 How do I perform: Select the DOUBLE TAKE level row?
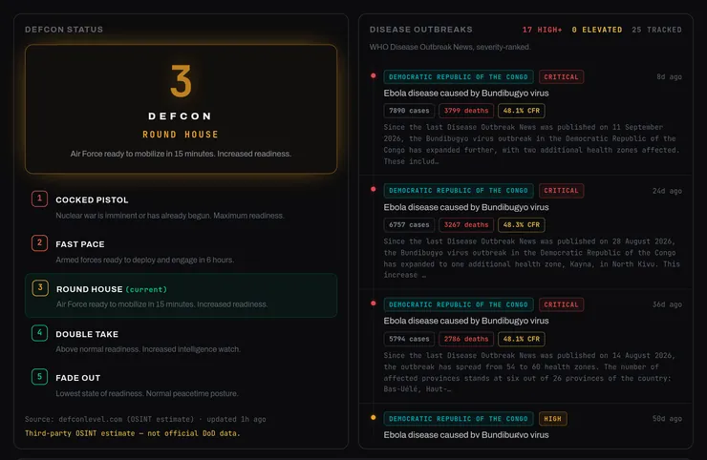click(x=181, y=341)
